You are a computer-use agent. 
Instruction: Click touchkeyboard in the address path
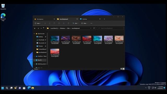coord(76,28)
